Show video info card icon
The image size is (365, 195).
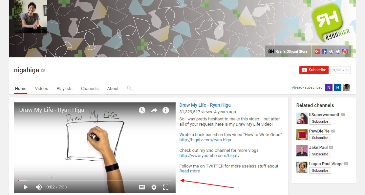coord(166,110)
